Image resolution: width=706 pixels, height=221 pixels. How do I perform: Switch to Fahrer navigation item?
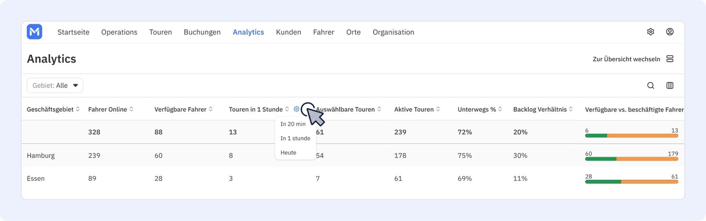coord(324,32)
